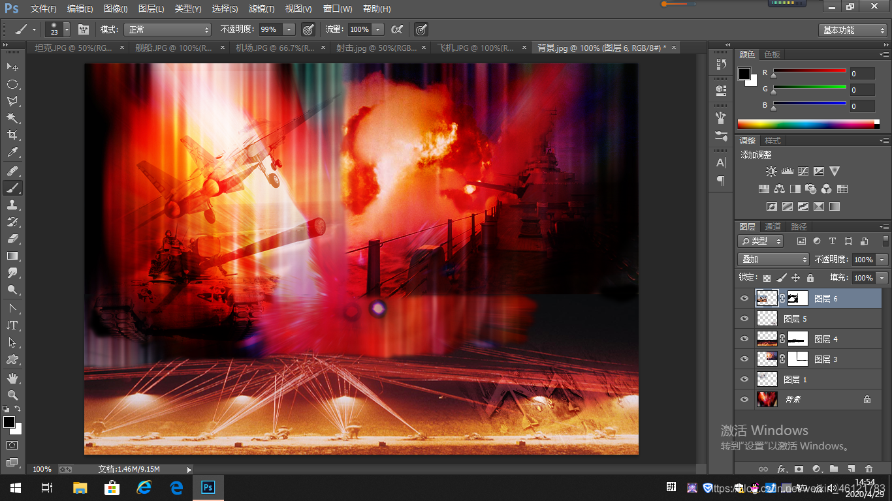Select the Gradient tool

pyautogui.click(x=12, y=256)
